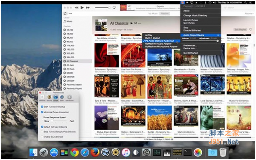The width and height of the screenshot is (256, 160).
Task: Select the DSD preferences tab icon
Action: pos(62,98)
